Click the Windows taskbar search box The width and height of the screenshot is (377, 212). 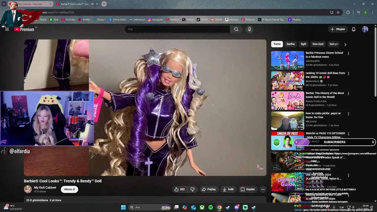150,207
